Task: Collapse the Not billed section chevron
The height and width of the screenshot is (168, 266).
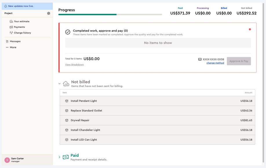Action: [x=60, y=83]
